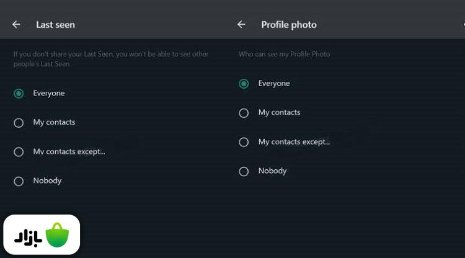Click 'My contacts' text label under Profile photo

[279, 112]
